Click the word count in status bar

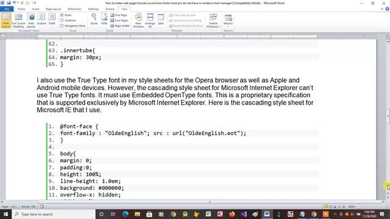tap(29, 207)
